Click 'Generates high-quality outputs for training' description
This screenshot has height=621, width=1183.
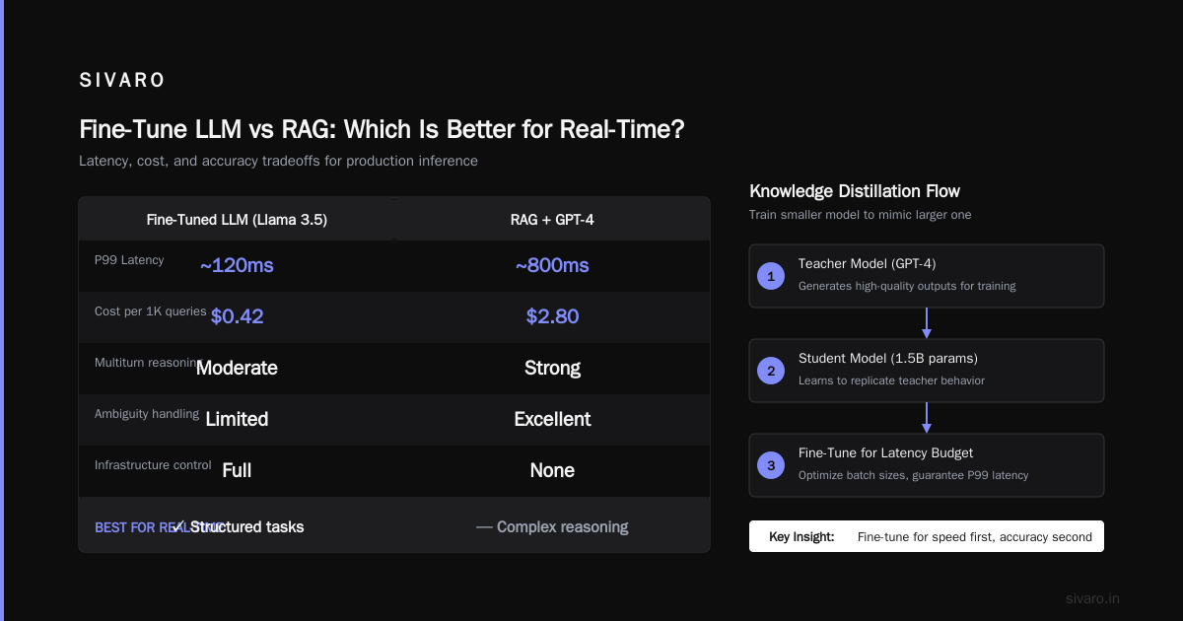[x=907, y=286]
